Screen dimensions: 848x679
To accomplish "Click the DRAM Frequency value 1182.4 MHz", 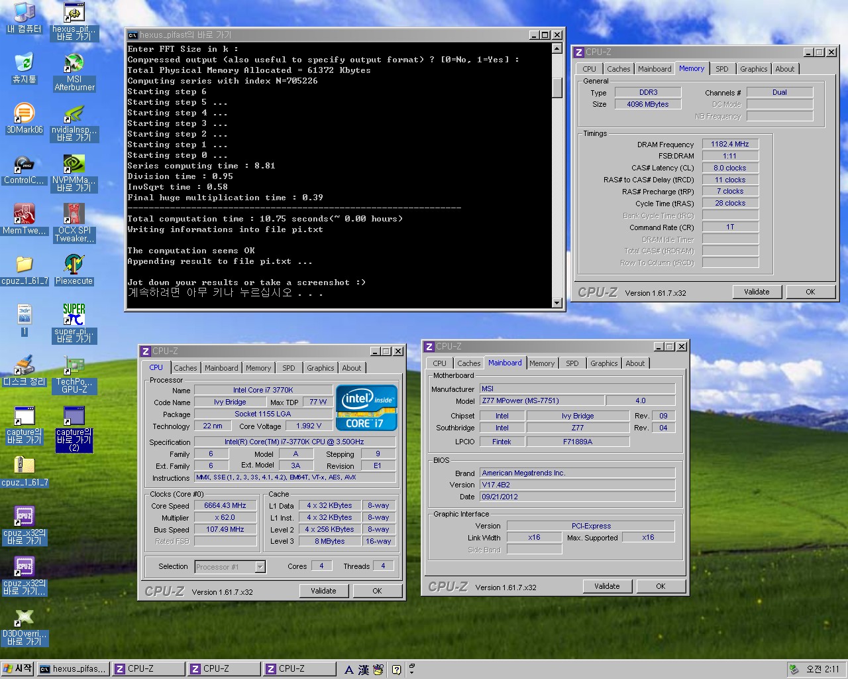I will 730,144.
